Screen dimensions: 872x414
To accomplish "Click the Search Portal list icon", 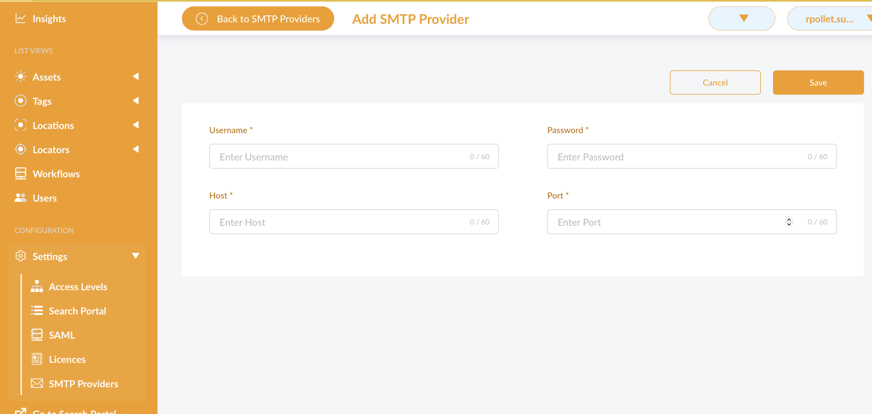I will tap(37, 310).
